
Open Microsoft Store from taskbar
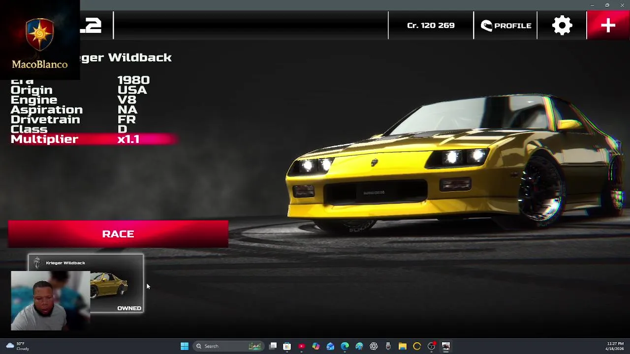click(287, 346)
